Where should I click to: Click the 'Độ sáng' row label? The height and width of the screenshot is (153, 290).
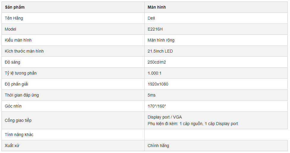tap(12, 62)
